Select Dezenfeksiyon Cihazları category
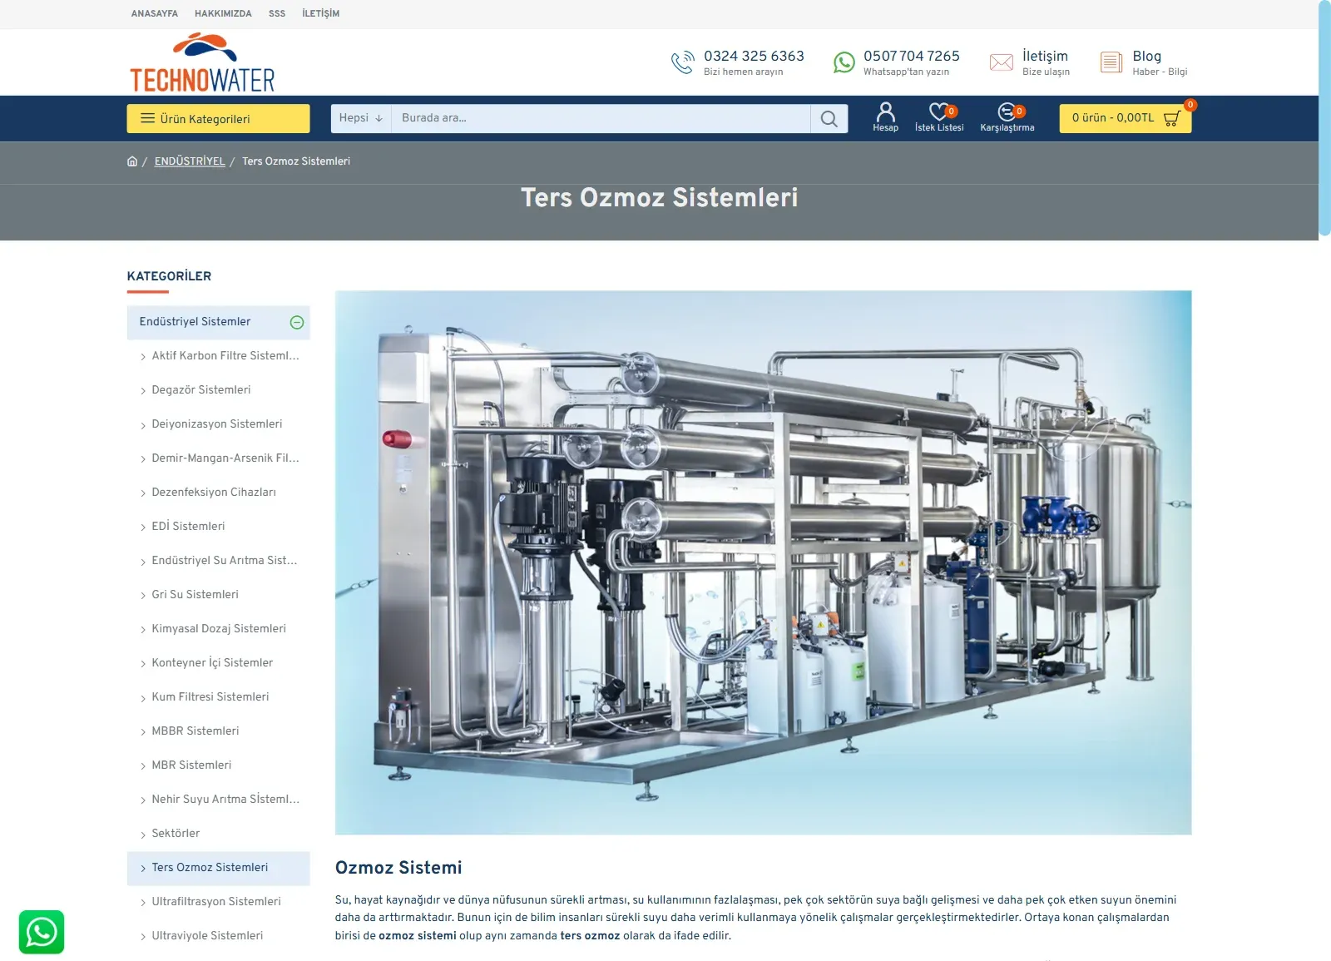Image resolution: width=1331 pixels, height=961 pixels. (218, 493)
